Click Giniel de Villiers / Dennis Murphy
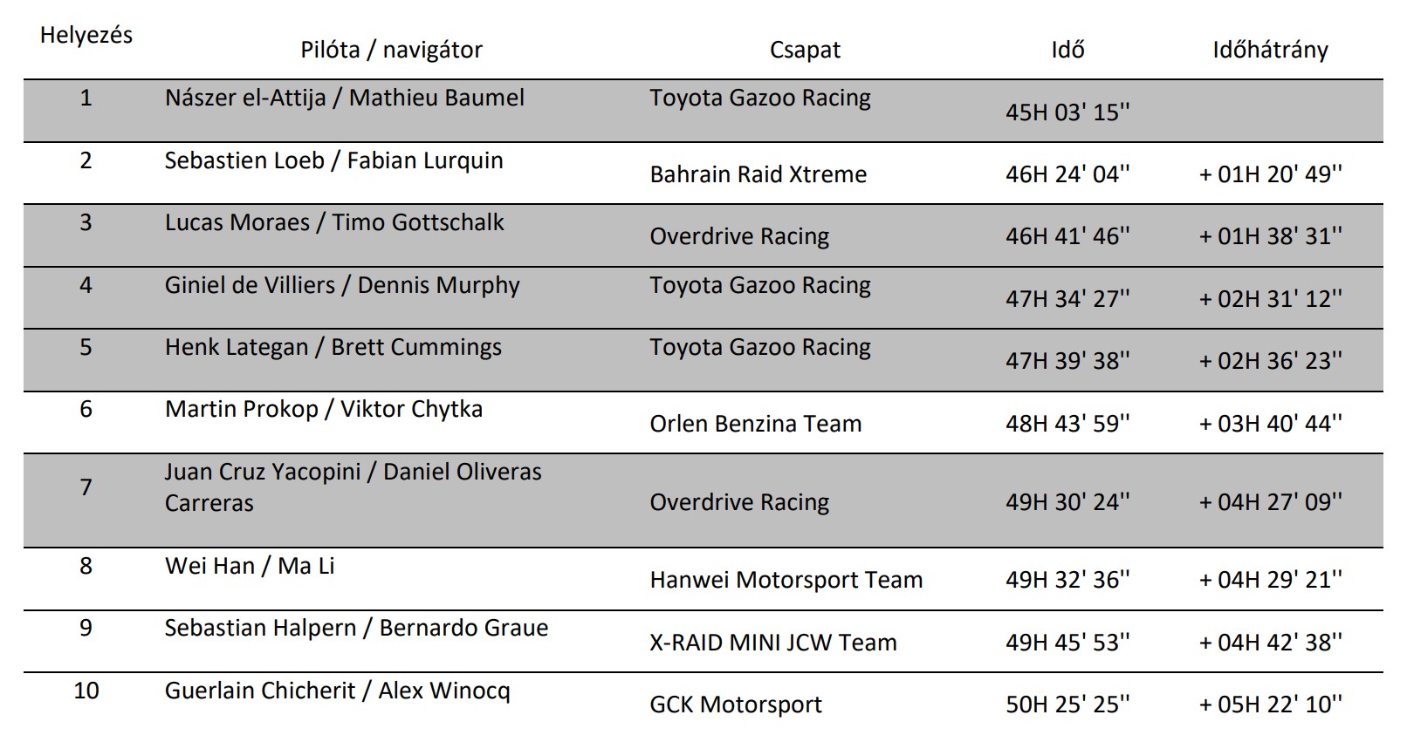The image size is (1407, 742). 342,285
